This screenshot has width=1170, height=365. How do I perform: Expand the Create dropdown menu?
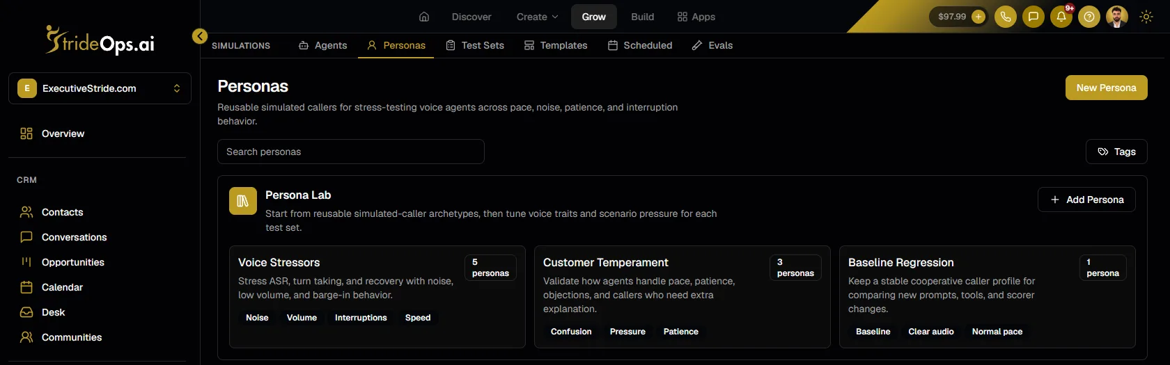[537, 17]
